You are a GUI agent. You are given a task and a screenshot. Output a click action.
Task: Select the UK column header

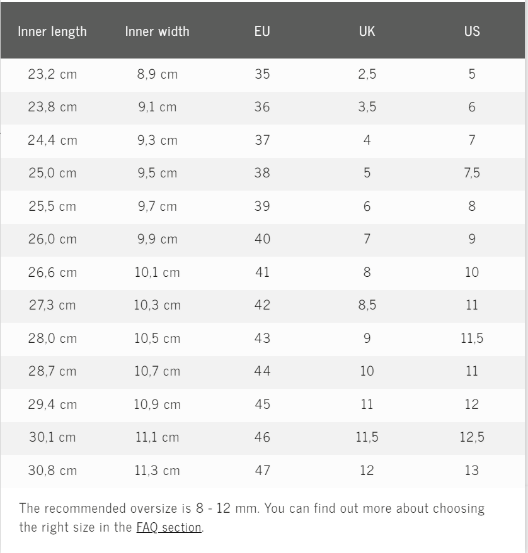coord(367,31)
